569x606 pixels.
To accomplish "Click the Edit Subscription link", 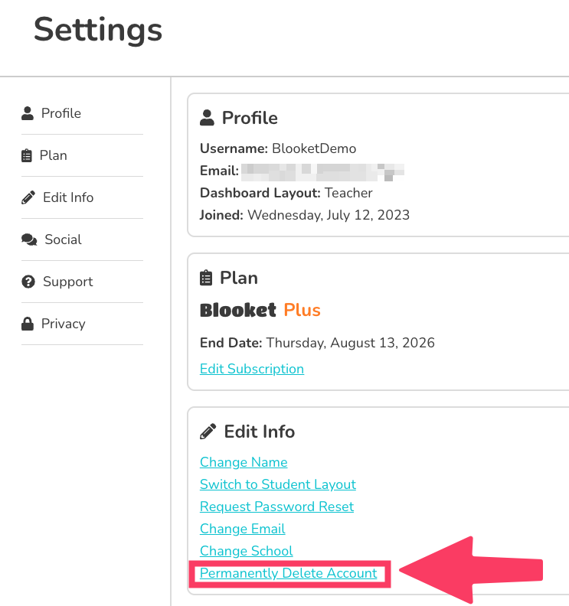I will [x=251, y=369].
